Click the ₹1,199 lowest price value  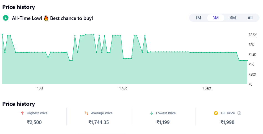(163, 122)
